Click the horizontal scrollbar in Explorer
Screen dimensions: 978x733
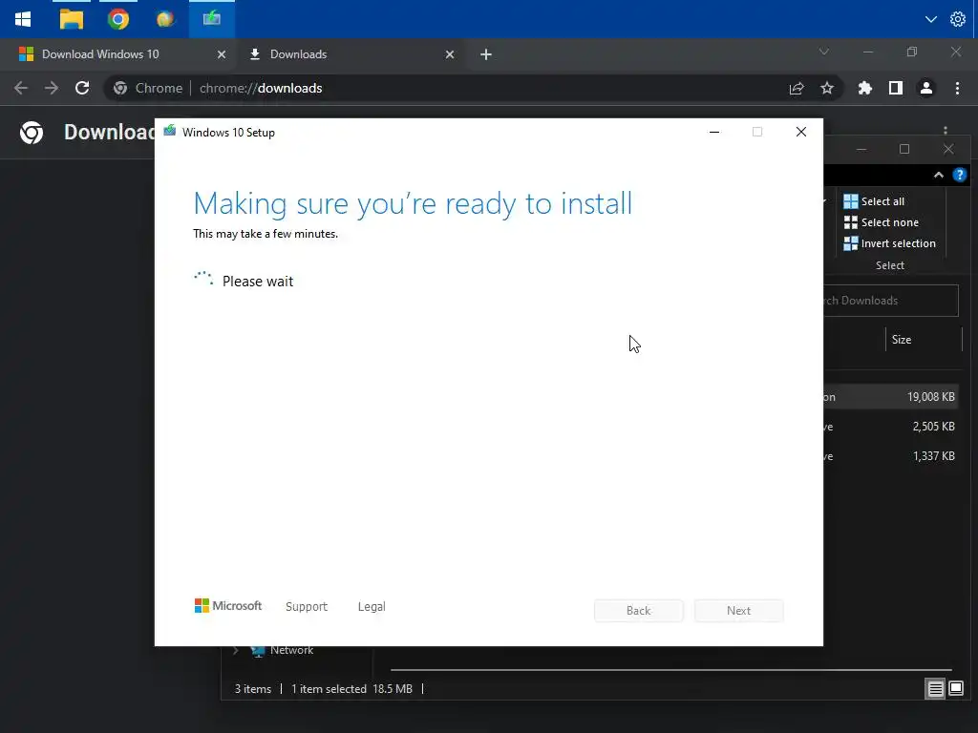pos(671,670)
